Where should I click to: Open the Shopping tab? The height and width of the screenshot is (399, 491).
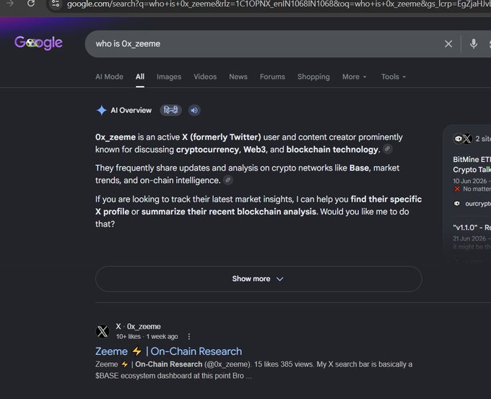pyautogui.click(x=313, y=77)
